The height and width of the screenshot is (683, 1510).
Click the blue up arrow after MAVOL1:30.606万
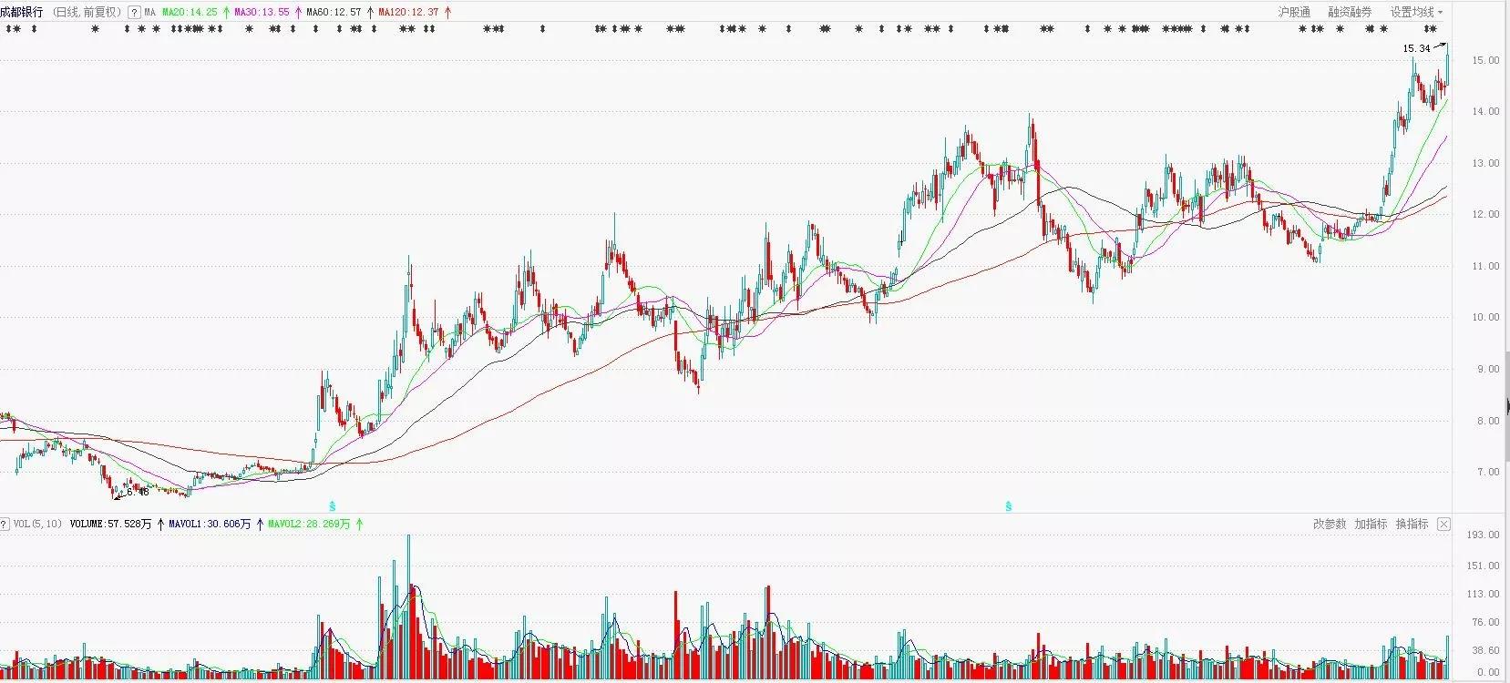pyautogui.click(x=260, y=525)
